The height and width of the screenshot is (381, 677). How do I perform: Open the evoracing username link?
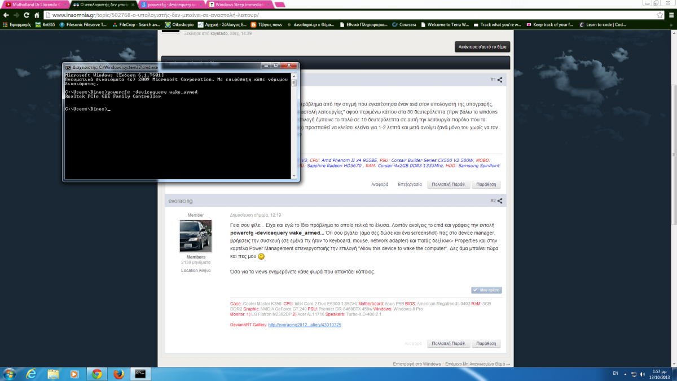182,200
